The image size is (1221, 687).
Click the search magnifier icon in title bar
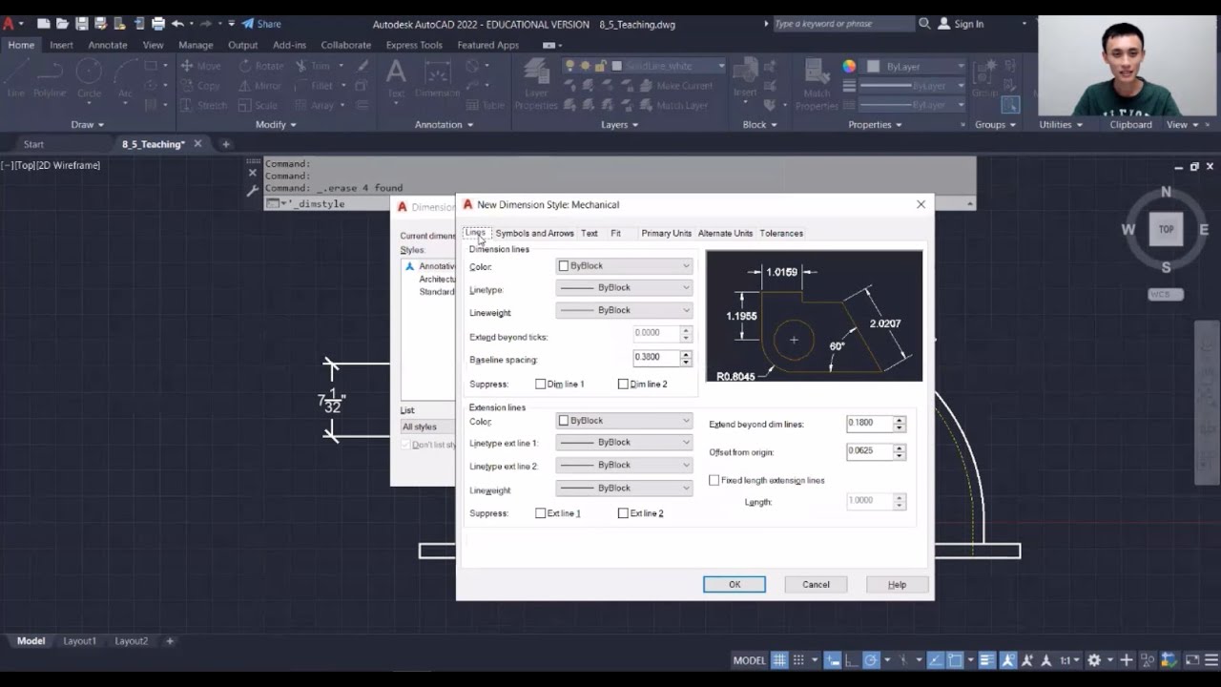pyautogui.click(x=924, y=23)
